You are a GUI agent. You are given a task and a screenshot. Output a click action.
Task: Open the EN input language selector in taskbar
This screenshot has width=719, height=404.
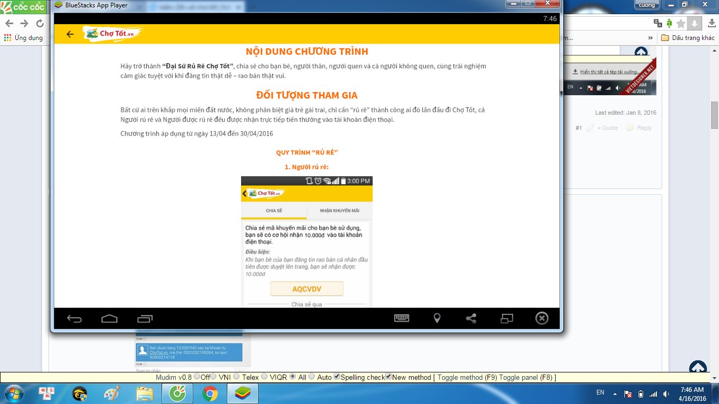point(600,392)
